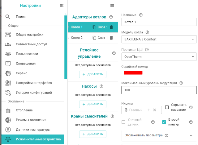Click Добавить under Релейное управление
The width and height of the screenshot is (198, 145).
tap(93, 74)
